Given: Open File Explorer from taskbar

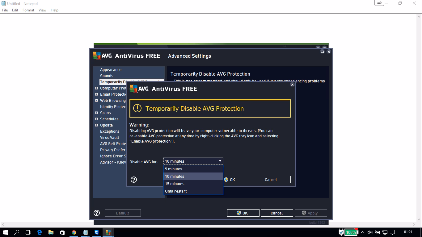Looking at the screenshot, I should click(x=51, y=232).
